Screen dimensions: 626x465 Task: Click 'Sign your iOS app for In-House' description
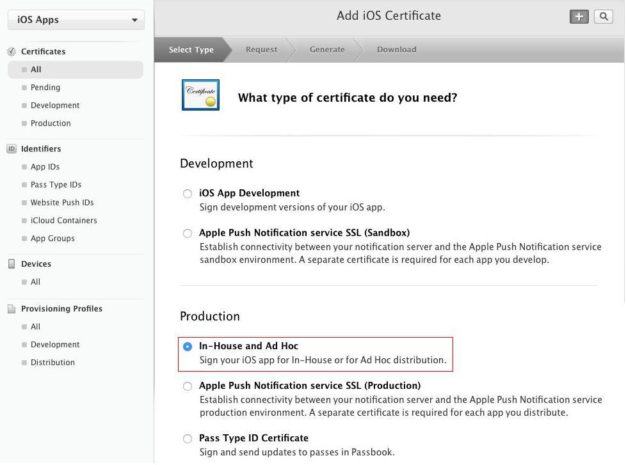(x=323, y=360)
